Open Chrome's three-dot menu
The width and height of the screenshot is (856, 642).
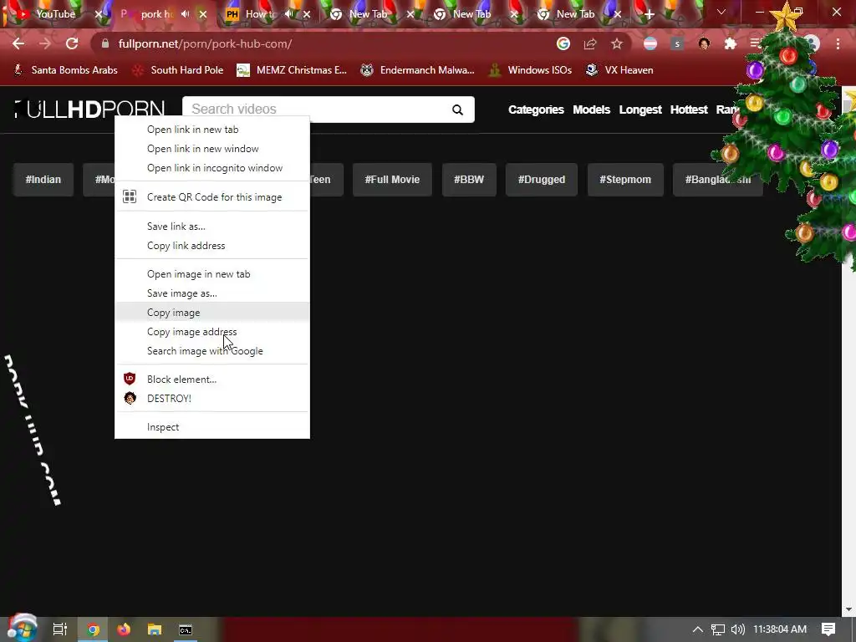pos(838,43)
